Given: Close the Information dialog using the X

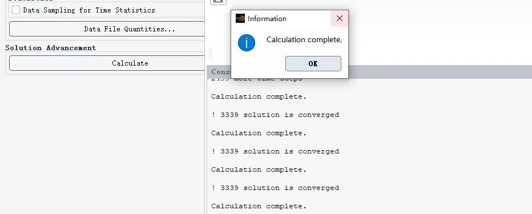Looking at the screenshot, I should (x=339, y=19).
